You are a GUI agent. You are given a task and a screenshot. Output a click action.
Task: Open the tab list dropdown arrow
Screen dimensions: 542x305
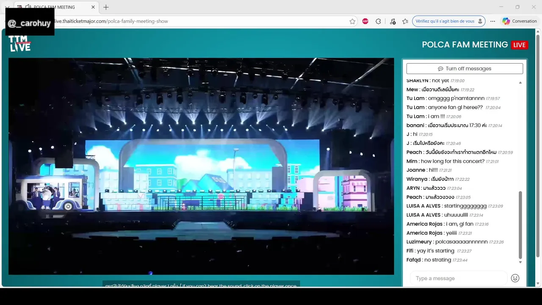[7, 7]
